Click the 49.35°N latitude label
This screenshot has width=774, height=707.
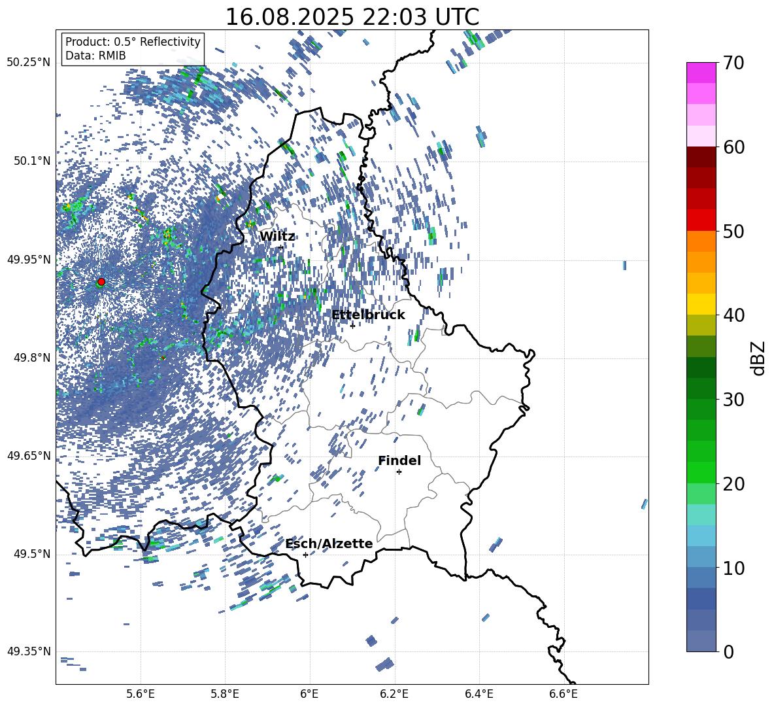pos(29,651)
